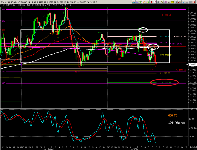Restore the chart window size
197x150 pixels.
coord(190,2)
